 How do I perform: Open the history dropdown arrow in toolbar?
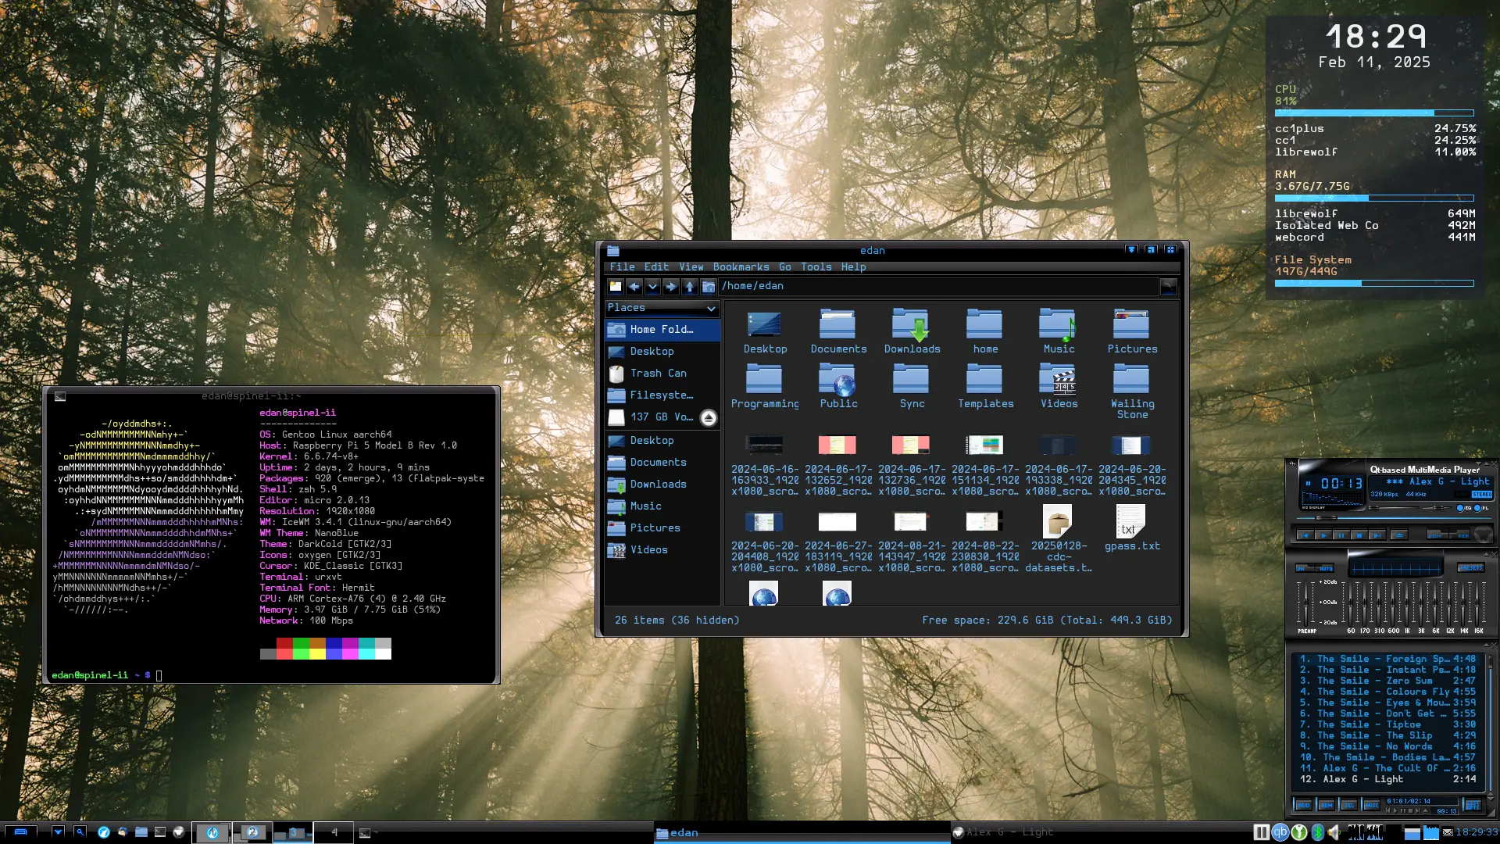652,287
